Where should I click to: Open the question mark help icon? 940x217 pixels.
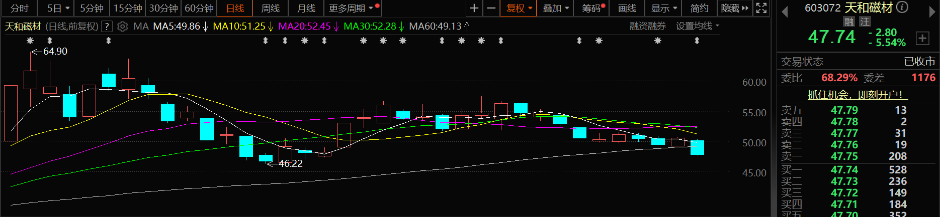pyautogui.click(x=107, y=27)
